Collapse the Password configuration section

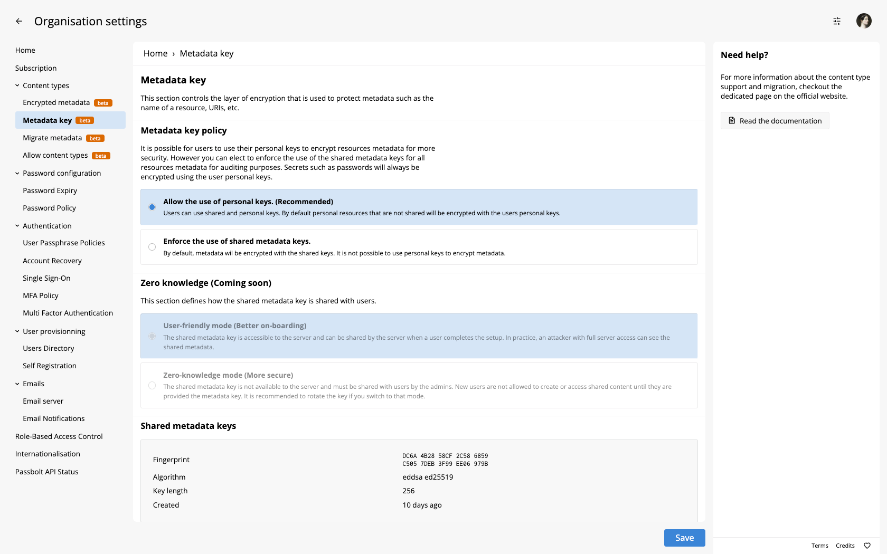pos(17,173)
